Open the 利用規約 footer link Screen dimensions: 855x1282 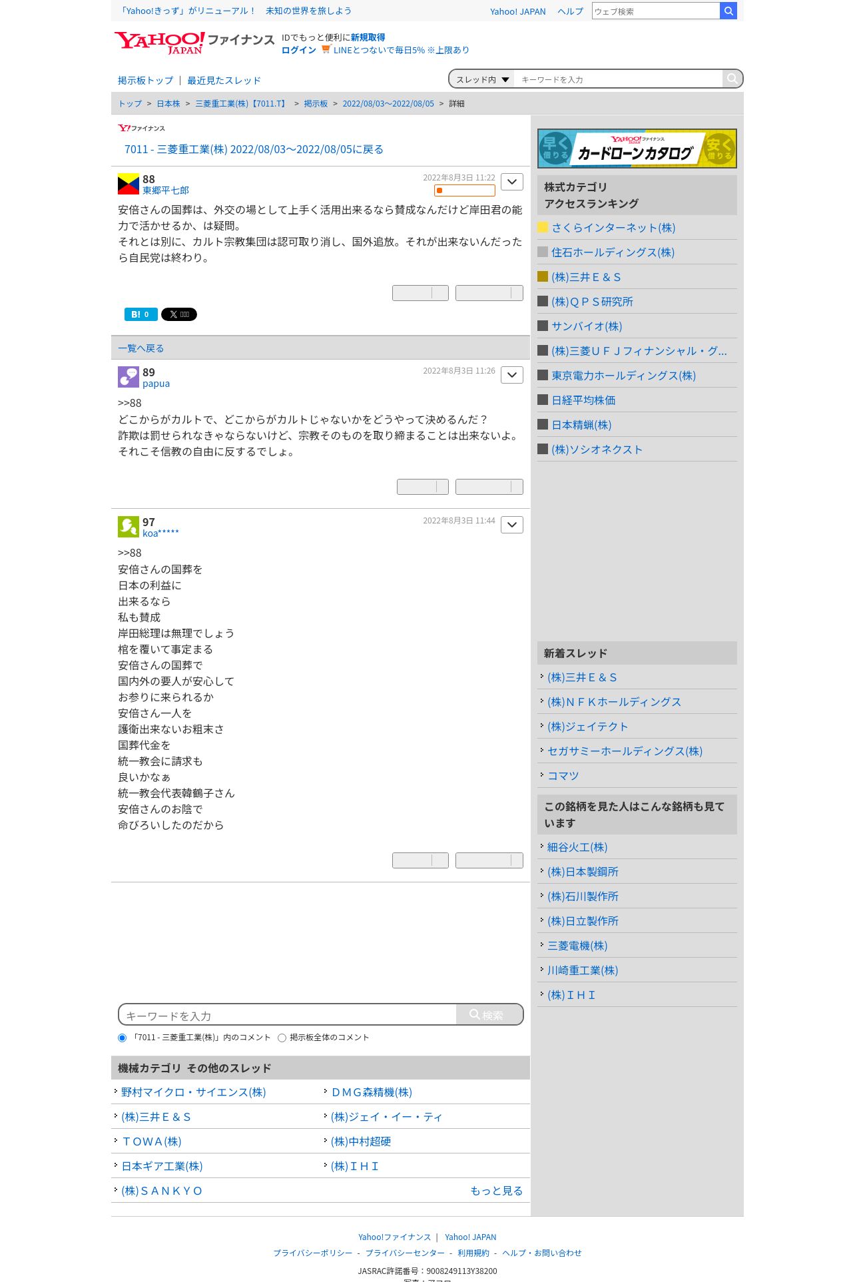click(473, 1253)
